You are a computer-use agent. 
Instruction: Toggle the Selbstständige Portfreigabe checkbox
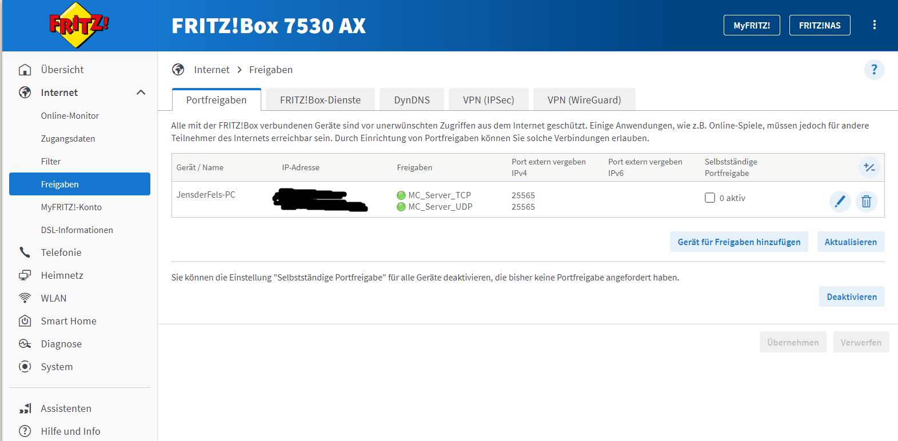click(x=710, y=198)
